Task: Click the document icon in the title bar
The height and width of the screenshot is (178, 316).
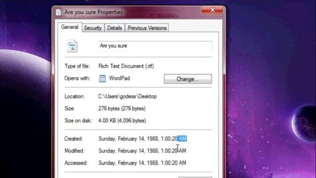Action: click(x=58, y=12)
